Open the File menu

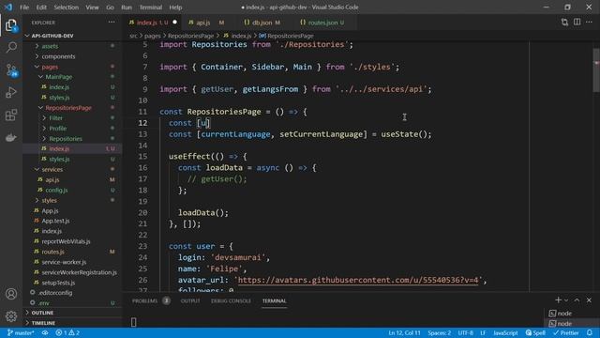24,8
